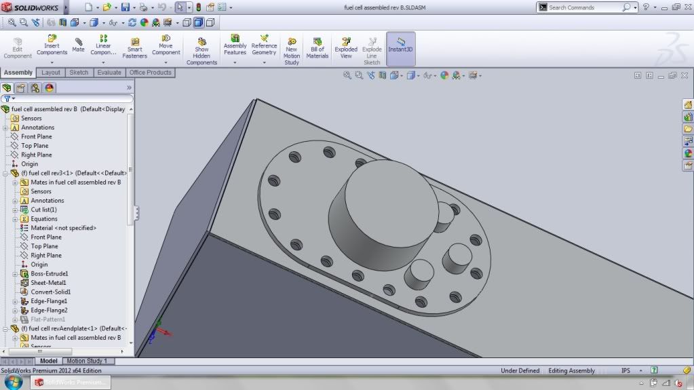Click the Rotate/refresh view icon in top toolbar
This screenshot has width=694, height=390.
click(132, 22)
